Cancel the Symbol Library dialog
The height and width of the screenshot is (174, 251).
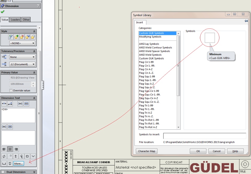pos(216,151)
